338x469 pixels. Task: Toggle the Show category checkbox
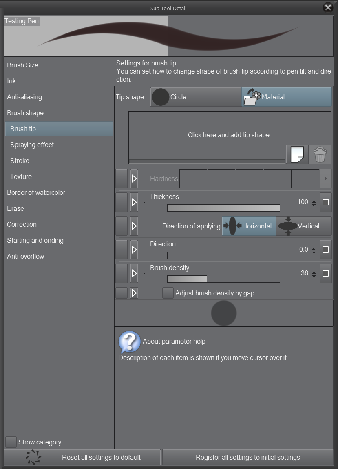point(11,442)
